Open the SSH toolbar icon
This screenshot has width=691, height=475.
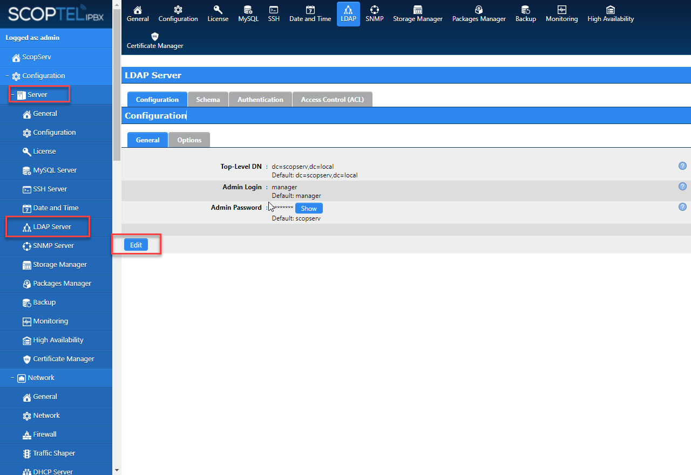coord(274,14)
